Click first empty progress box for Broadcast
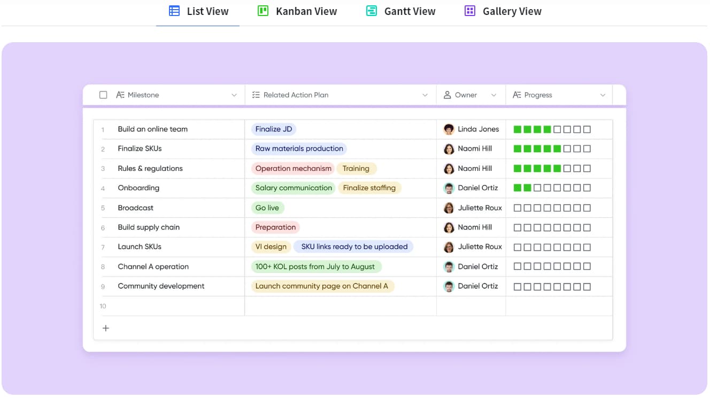The width and height of the screenshot is (710, 398). (518, 208)
